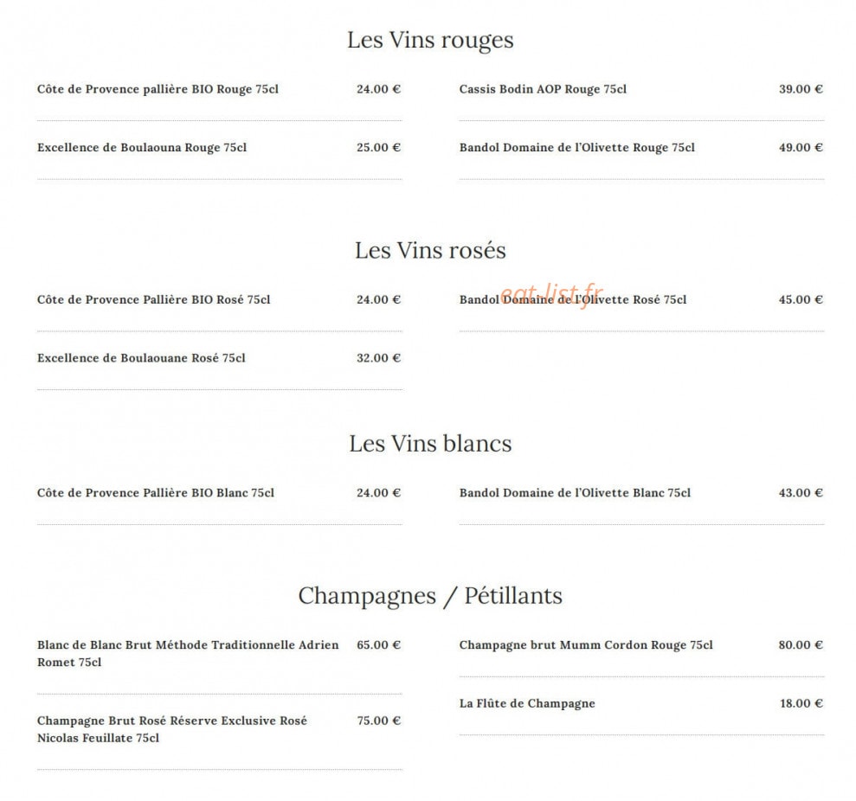The image size is (856, 801).
Task: Click La Flûte de Champagne item
Action: pos(527,703)
